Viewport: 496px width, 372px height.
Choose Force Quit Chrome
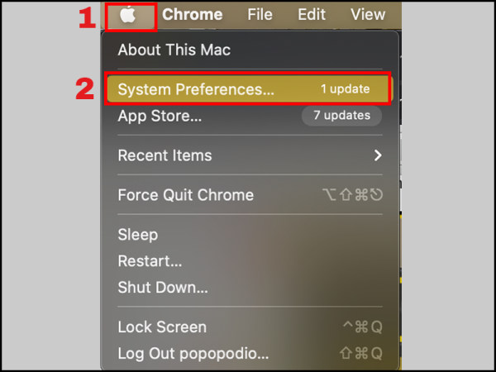click(185, 195)
